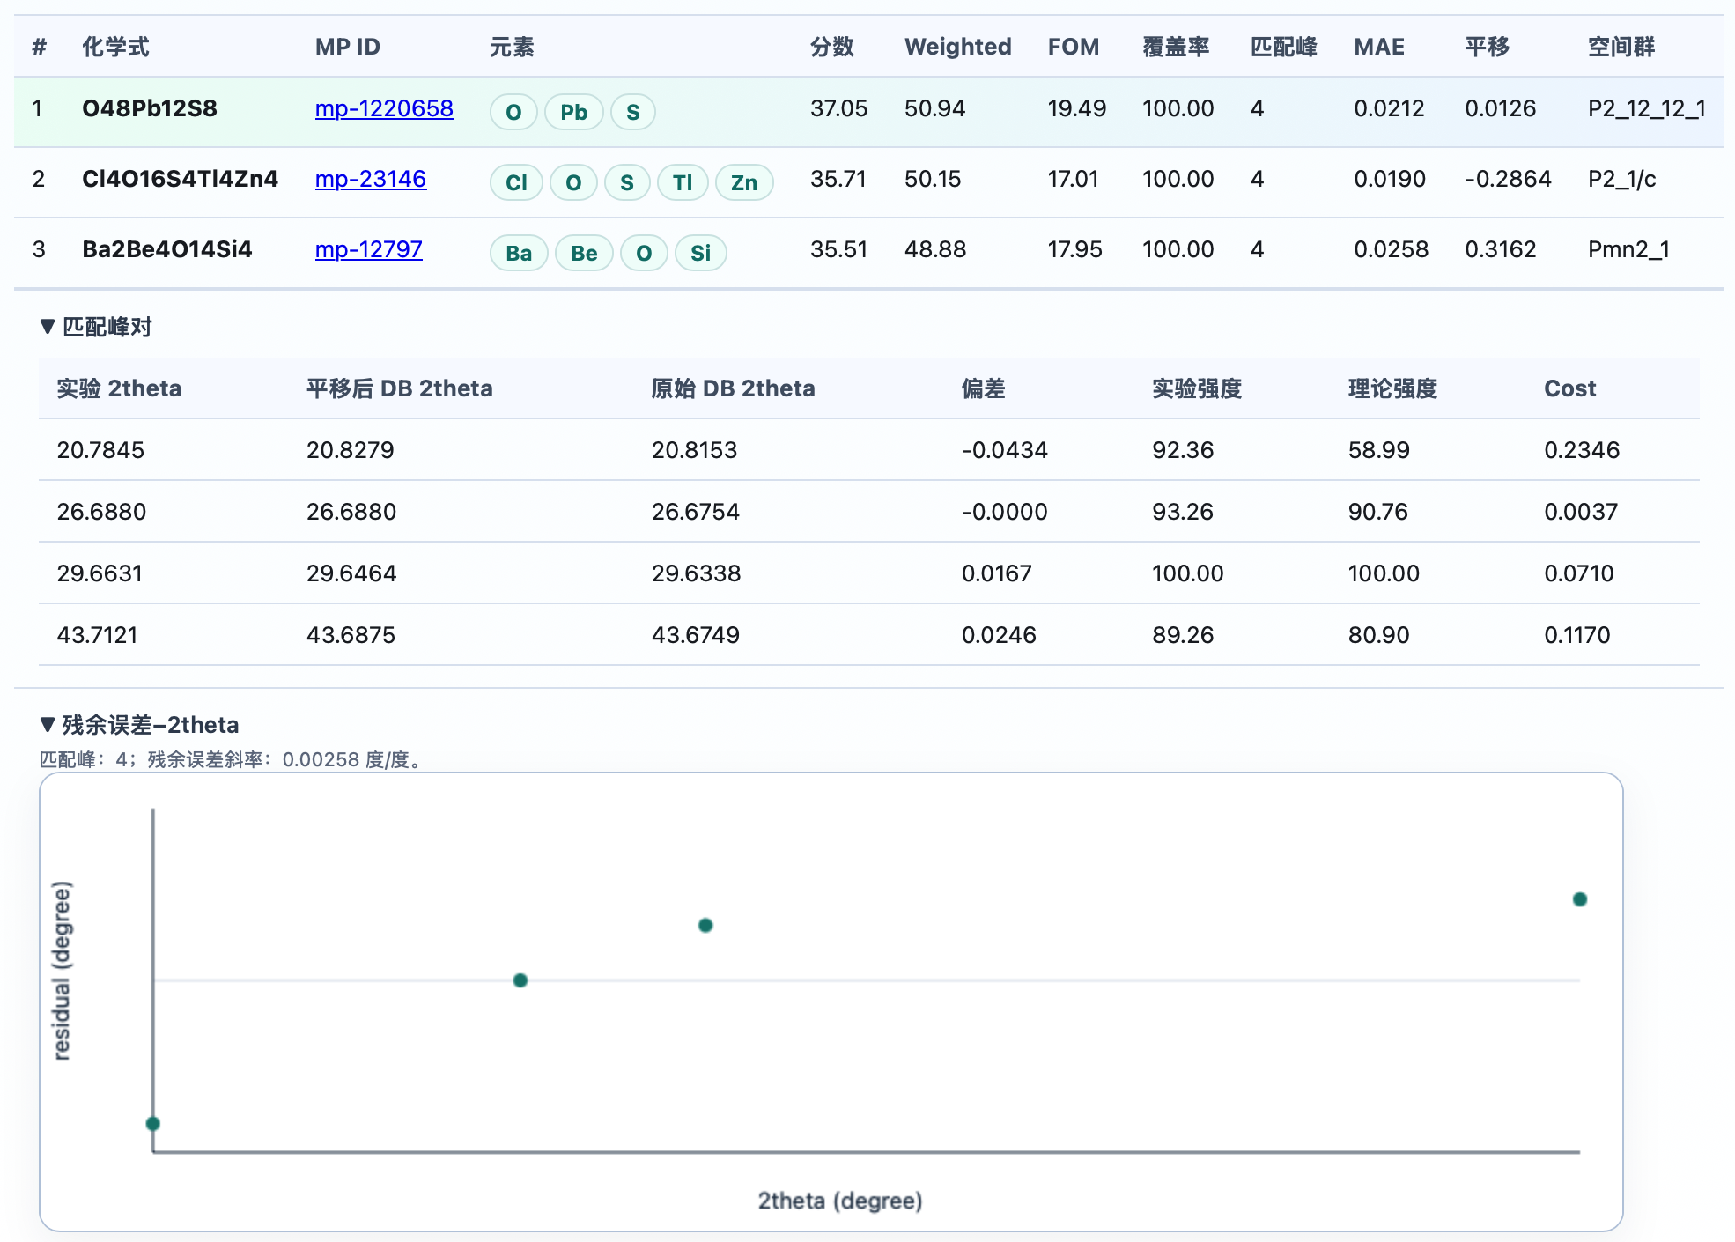Click the P2_12_12_1 space group cell
The height and width of the screenshot is (1242, 1735).
coord(1647,108)
